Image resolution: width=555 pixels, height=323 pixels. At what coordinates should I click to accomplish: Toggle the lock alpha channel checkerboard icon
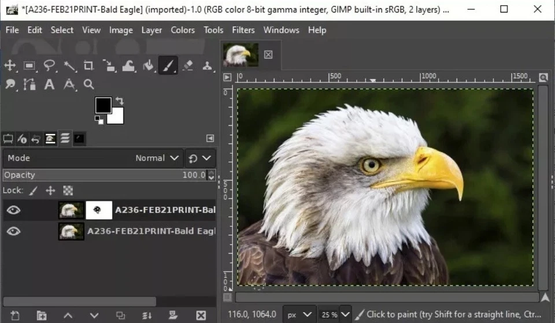[68, 190]
